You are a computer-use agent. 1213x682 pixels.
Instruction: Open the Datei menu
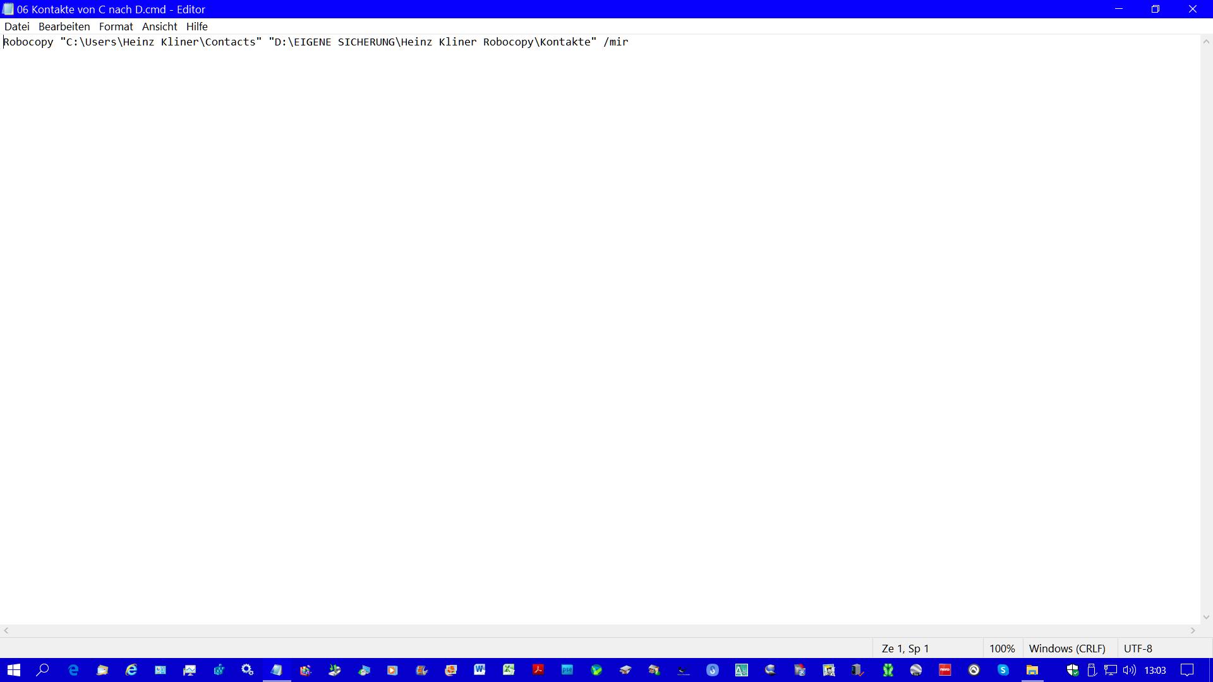tap(16, 27)
